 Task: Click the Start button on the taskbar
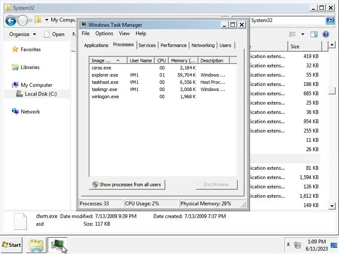pos(12,245)
